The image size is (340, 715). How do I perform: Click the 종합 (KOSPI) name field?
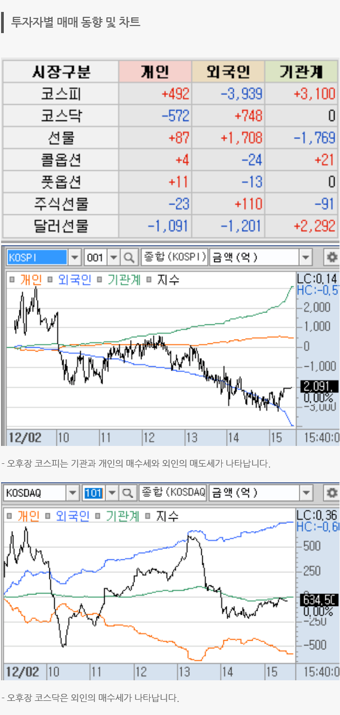point(174,257)
